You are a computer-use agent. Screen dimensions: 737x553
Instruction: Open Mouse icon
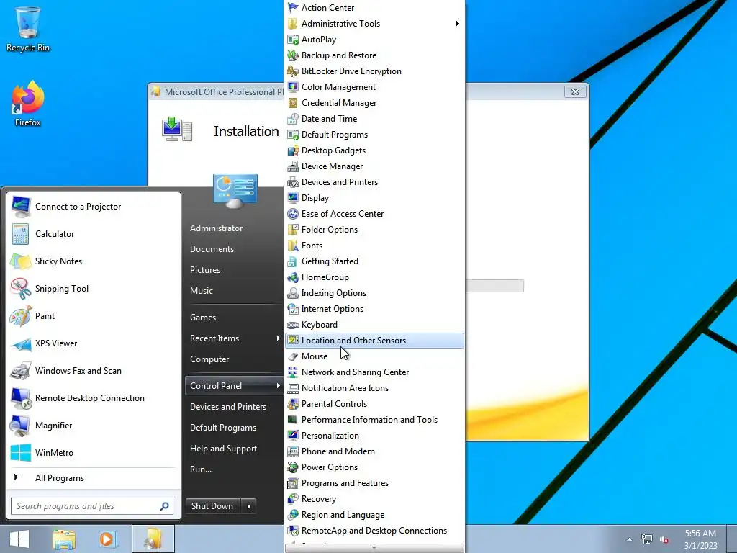(x=293, y=356)
